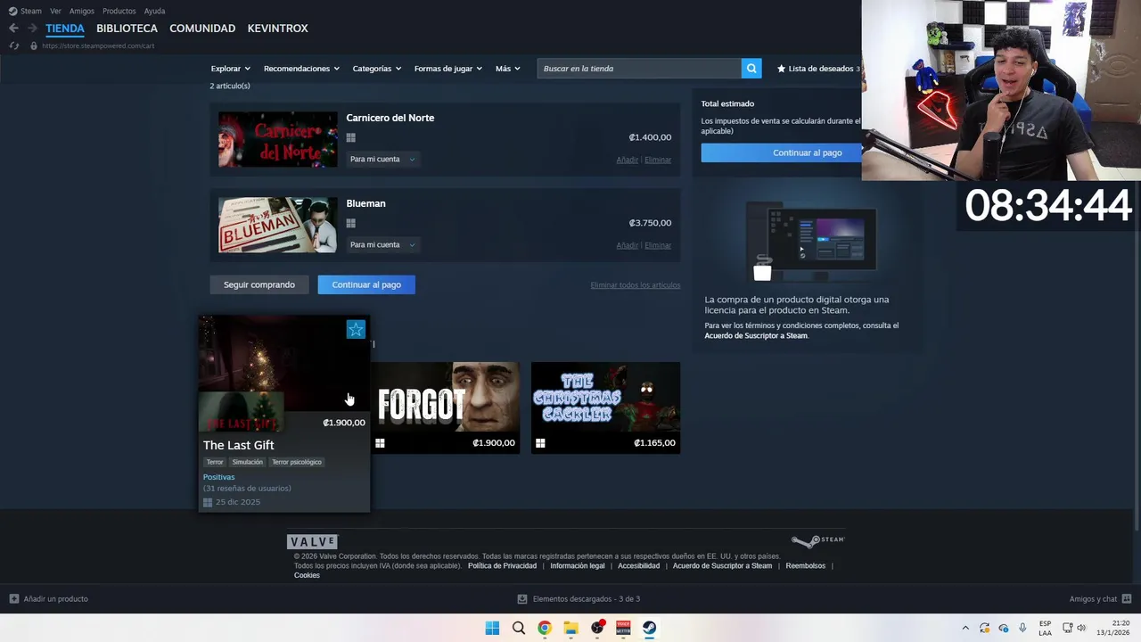Open the Accesibilidad link

(639, 565)
